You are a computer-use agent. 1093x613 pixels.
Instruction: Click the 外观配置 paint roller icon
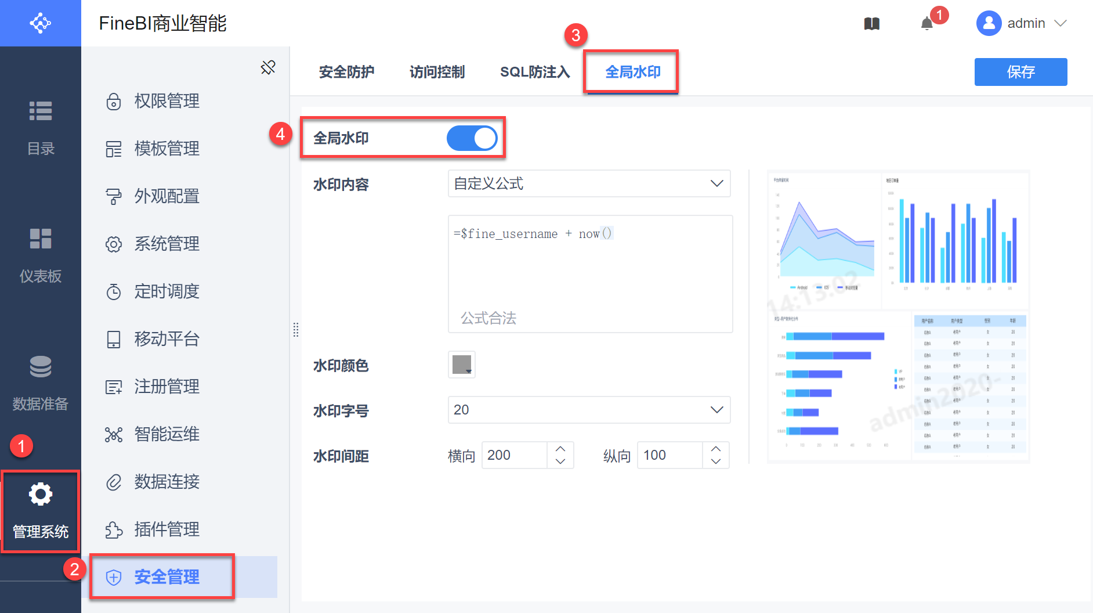tap(114, 197)
